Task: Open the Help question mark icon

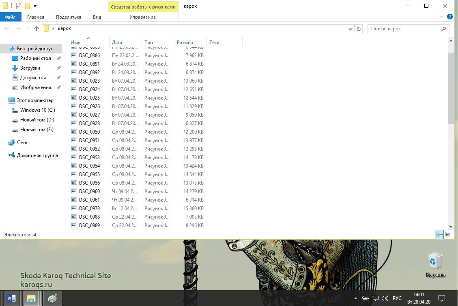Action: [x=450, y=17]
